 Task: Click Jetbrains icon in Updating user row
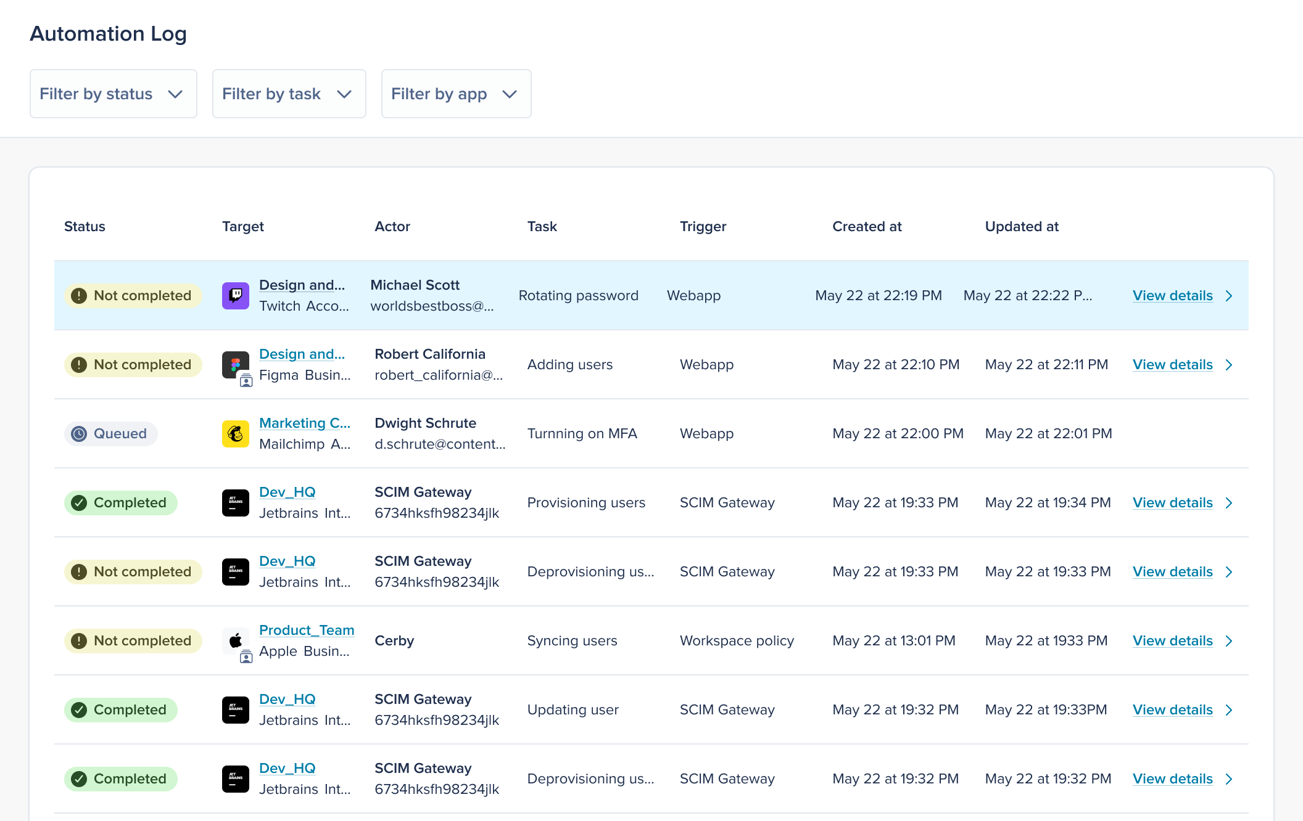235,710
